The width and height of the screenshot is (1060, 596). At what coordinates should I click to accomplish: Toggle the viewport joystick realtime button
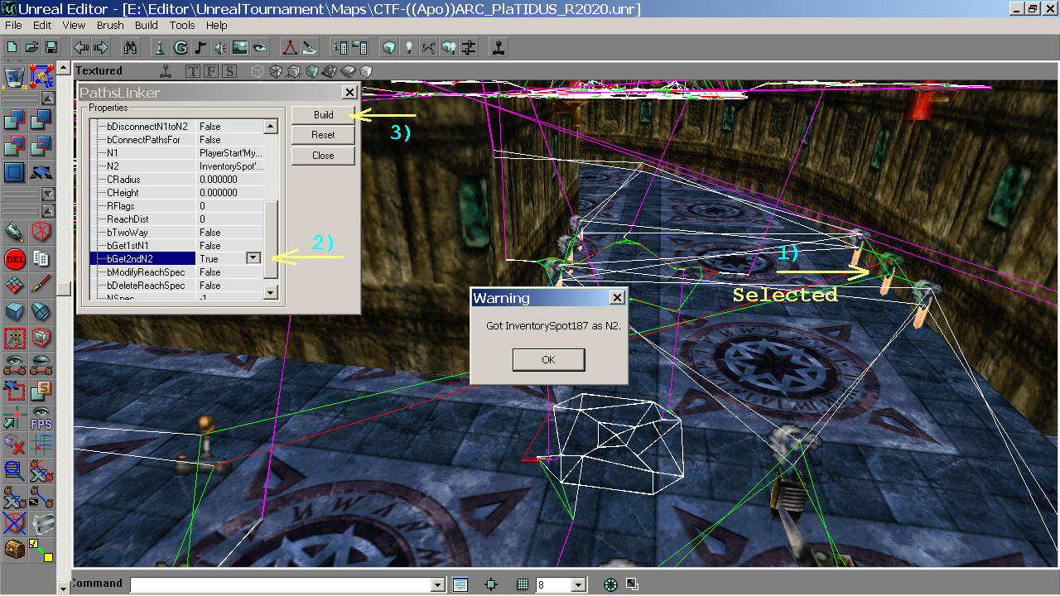click(166, 71)
